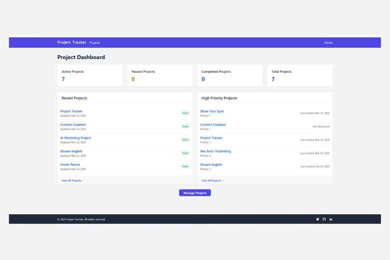This screenshot has height=260, width=390.
Task: Click the Active badge next to Project Tracker
Action: [185, 113]
